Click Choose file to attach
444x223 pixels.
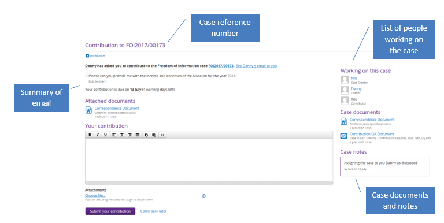point(95,195)
